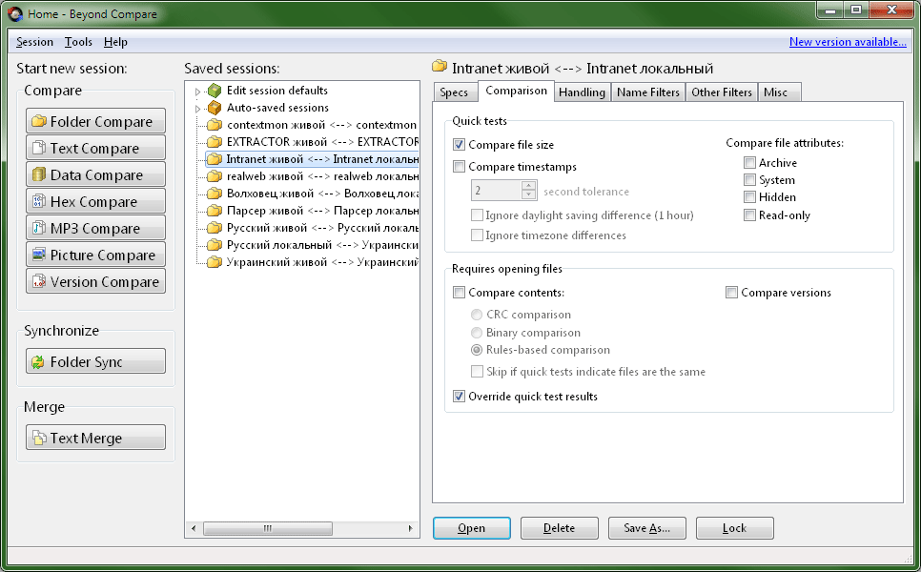The height and width of the screenshot is (572, 921).
Task: Check the Read-only attribute box
Action: (x=749, y=214)
